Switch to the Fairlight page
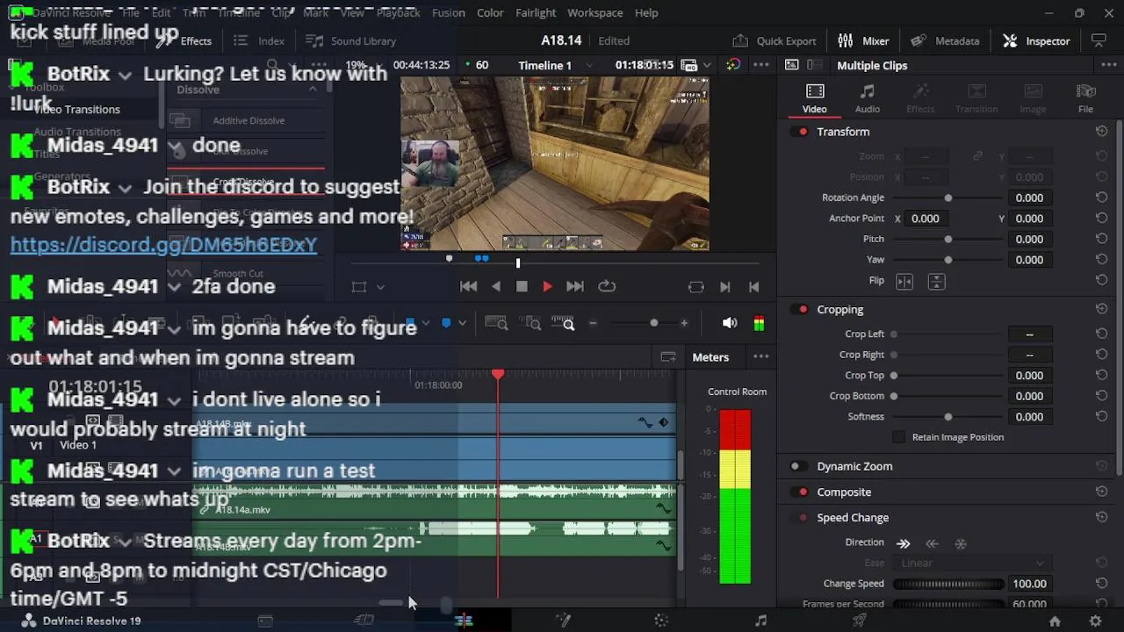The height and width of the screenshot is (632, 1124). click(760, 621)
